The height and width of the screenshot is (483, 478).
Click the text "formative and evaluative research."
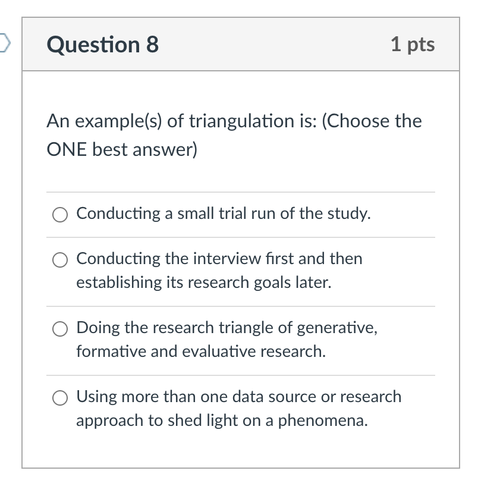tap(201, 352)
